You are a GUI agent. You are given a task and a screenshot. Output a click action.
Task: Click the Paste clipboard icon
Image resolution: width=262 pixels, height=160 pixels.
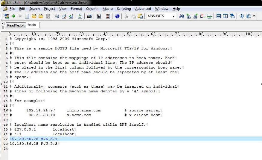140,16
